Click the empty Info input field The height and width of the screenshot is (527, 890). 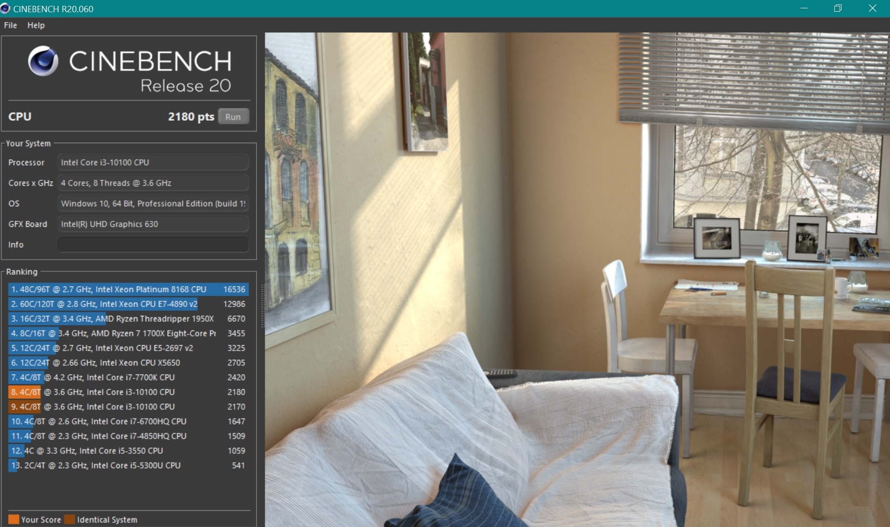[153, 244]
